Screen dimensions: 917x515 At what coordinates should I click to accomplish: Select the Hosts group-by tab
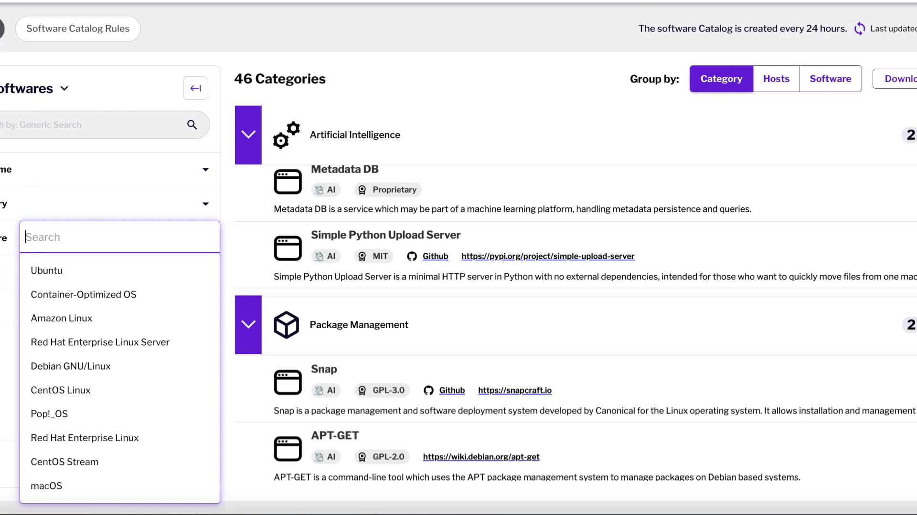pos(776,79)
